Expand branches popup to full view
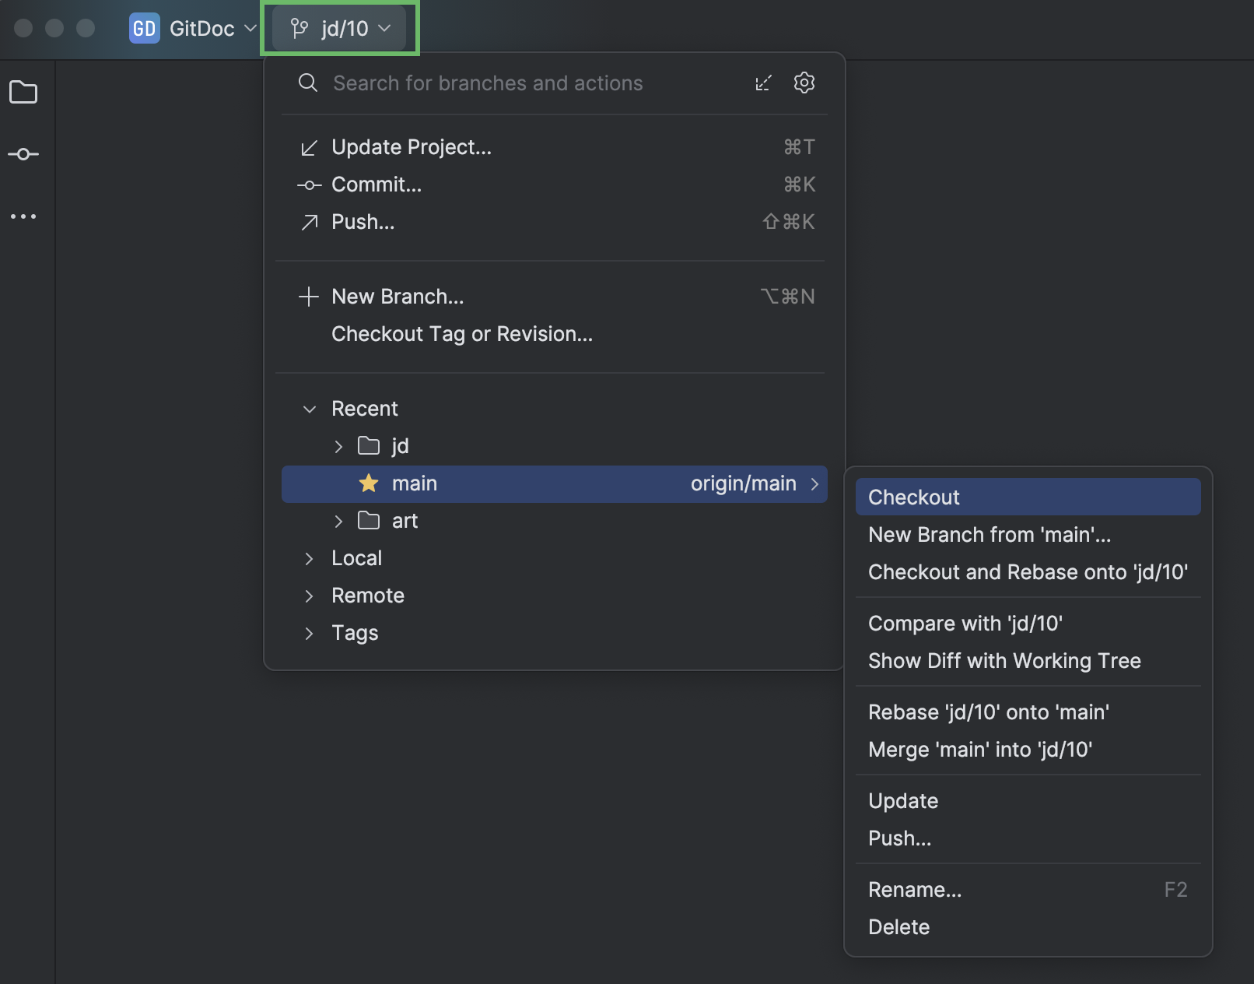 click(763, 83)
